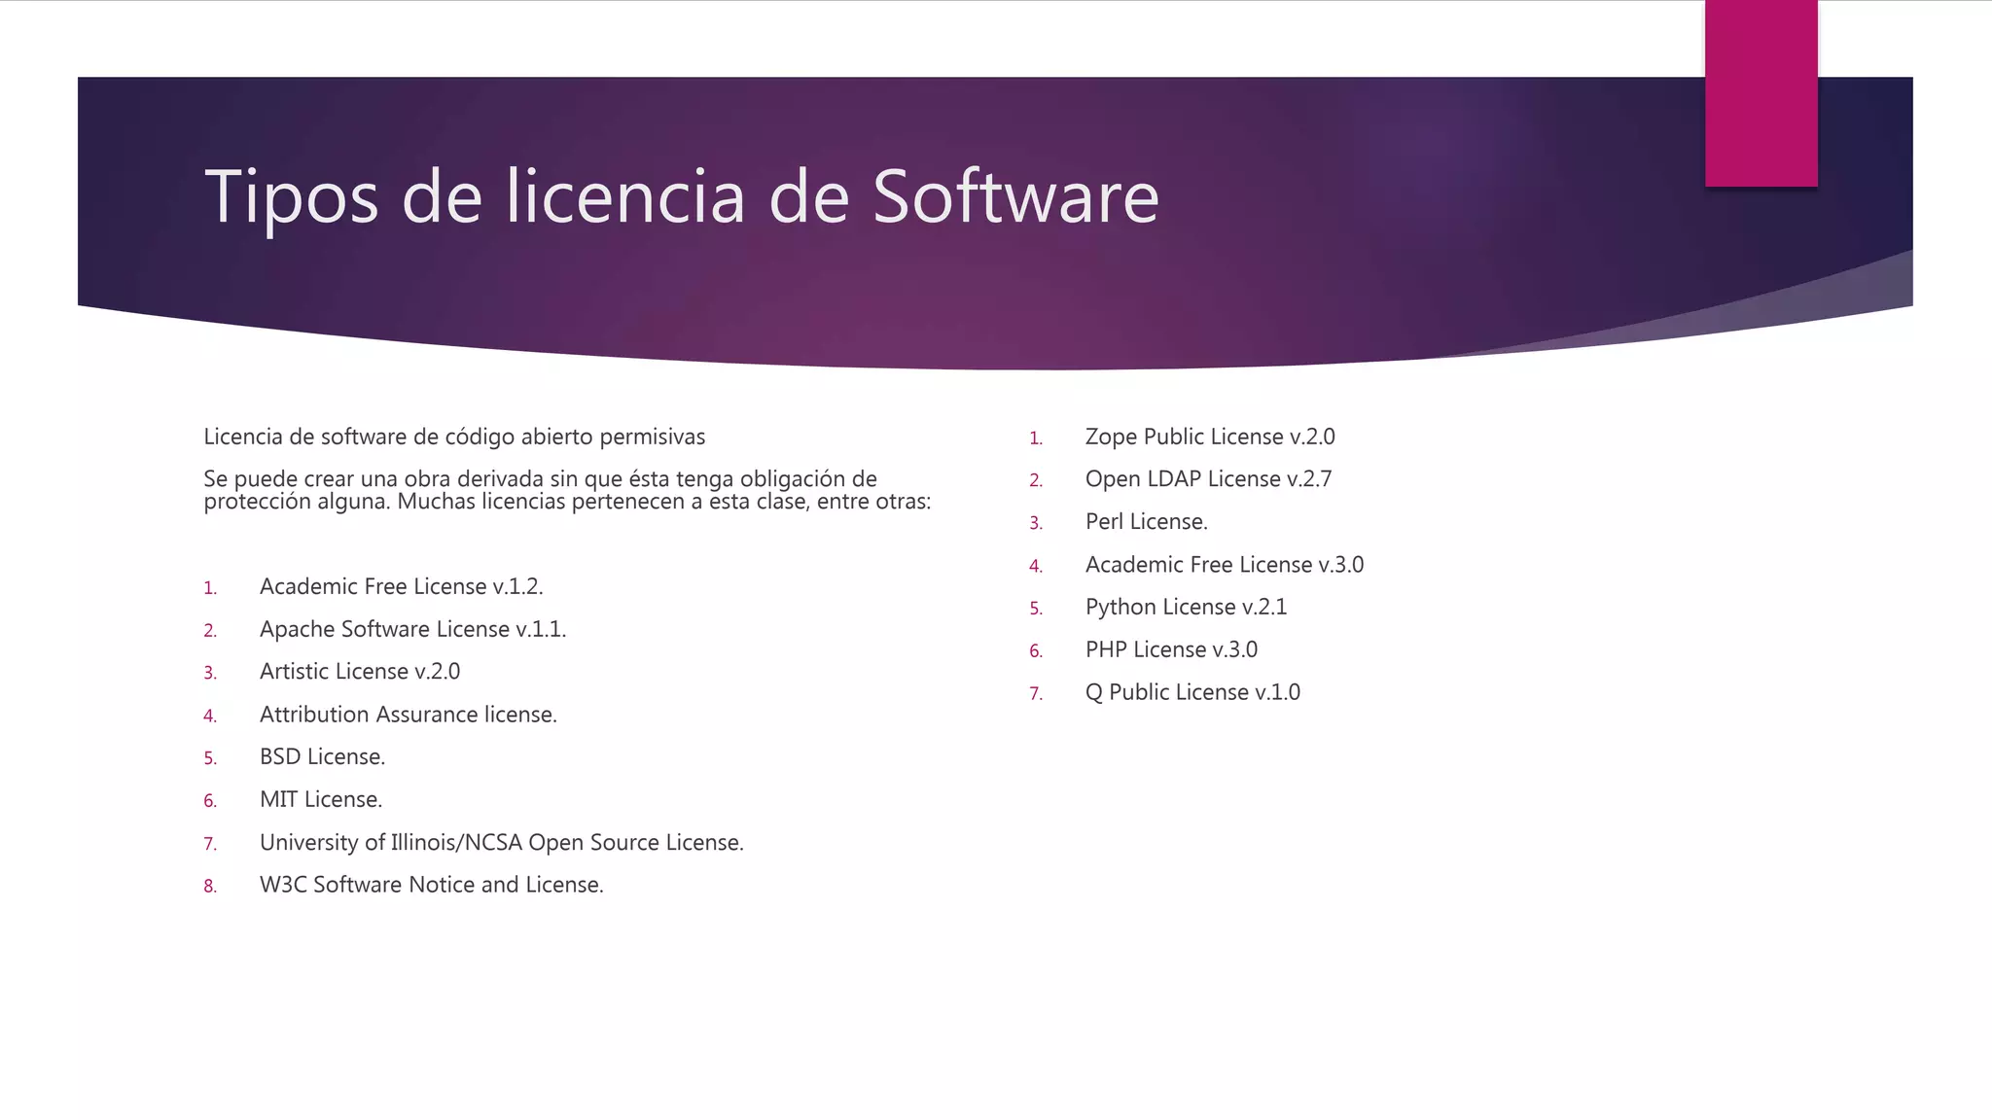Select list item 'PHP License v.3.0'
Viewport: 1992px width, 1120px height.
point(1171,649)
